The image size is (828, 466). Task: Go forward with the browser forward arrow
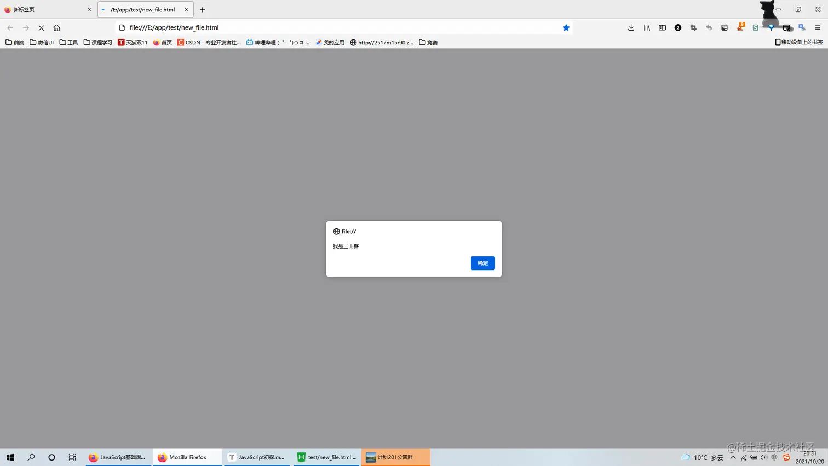(x=26, y=27)
